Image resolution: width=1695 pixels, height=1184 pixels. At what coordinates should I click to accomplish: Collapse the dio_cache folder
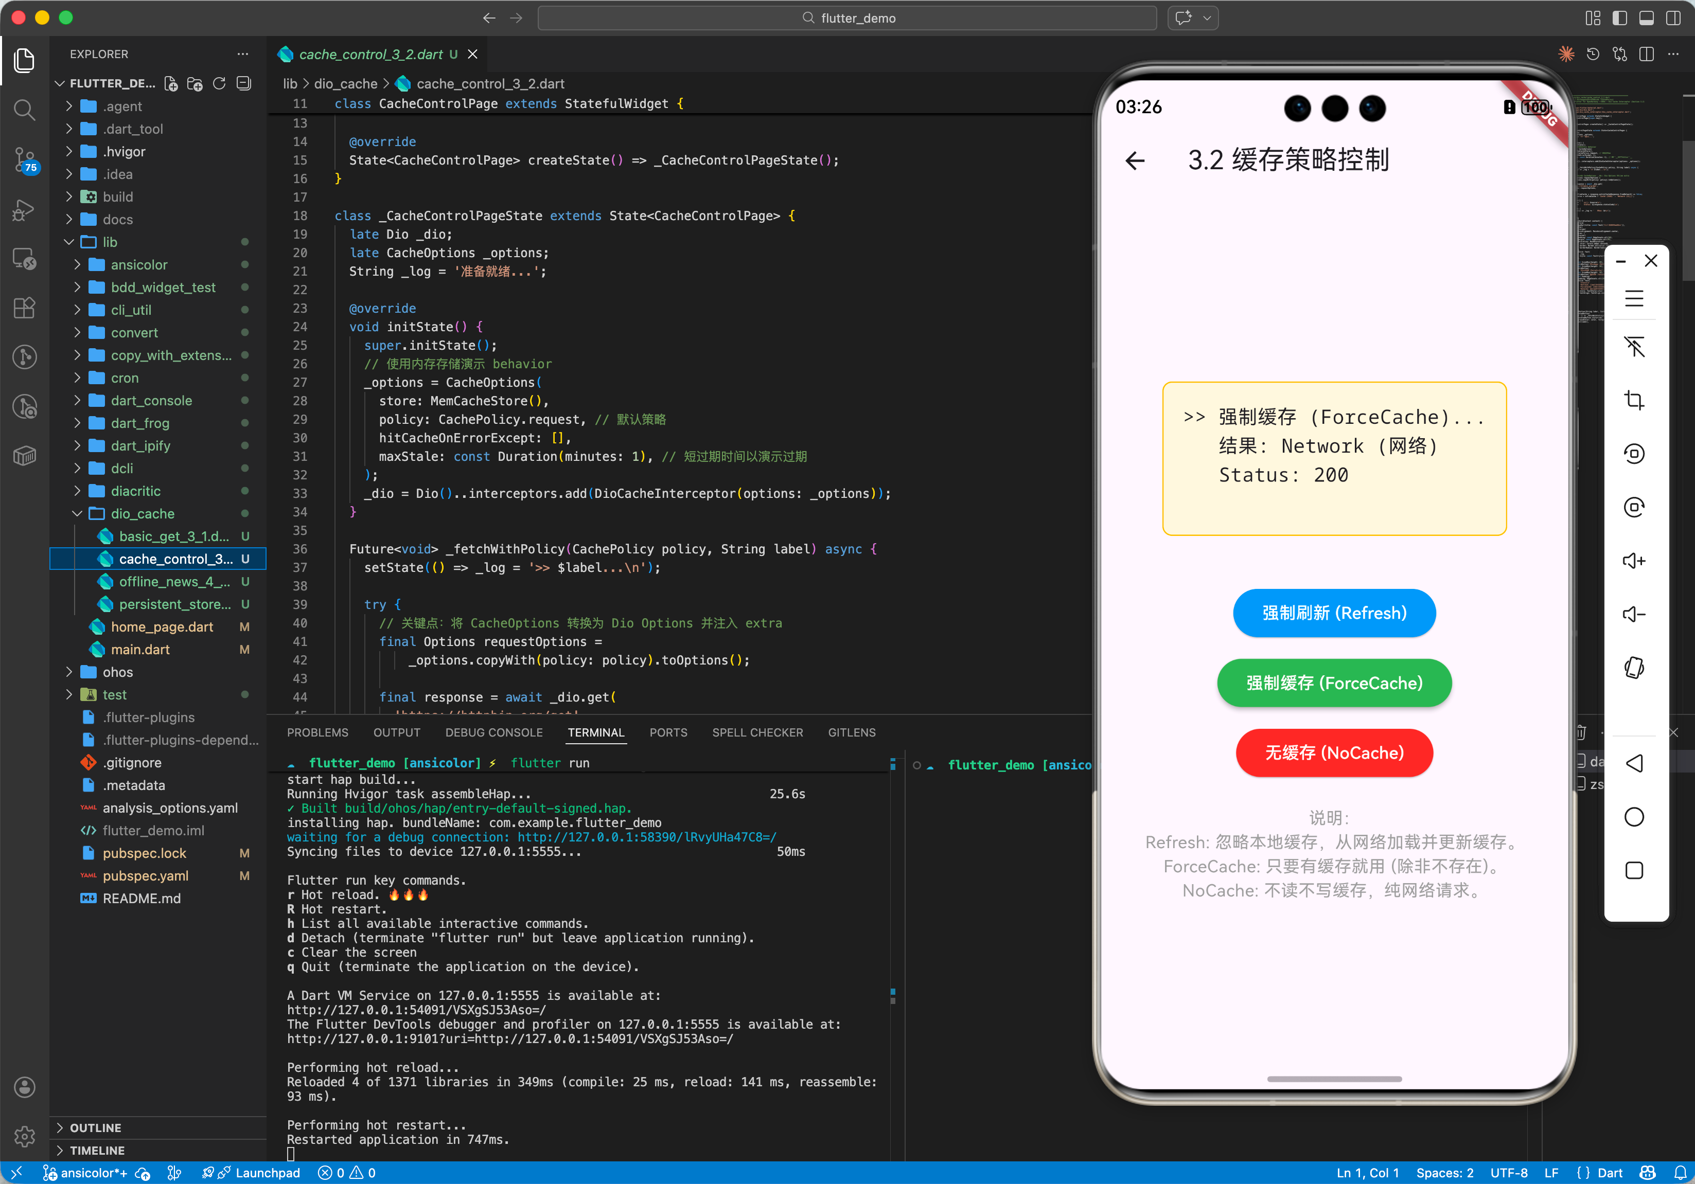click(x=143, y=513)
